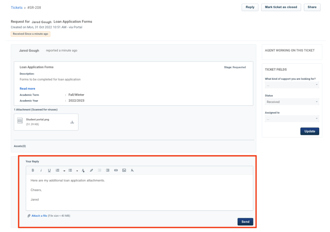Underline the selected reply text
Screen dimensions: 330x232
tap(49, 170)
